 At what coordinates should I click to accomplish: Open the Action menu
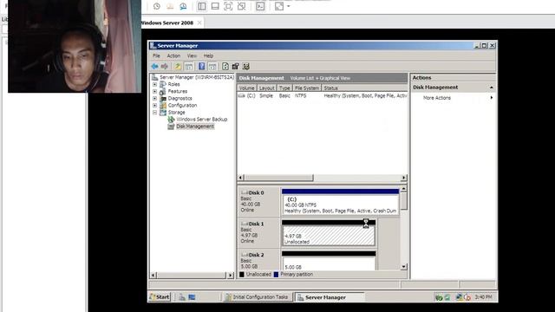coord(173,55)
